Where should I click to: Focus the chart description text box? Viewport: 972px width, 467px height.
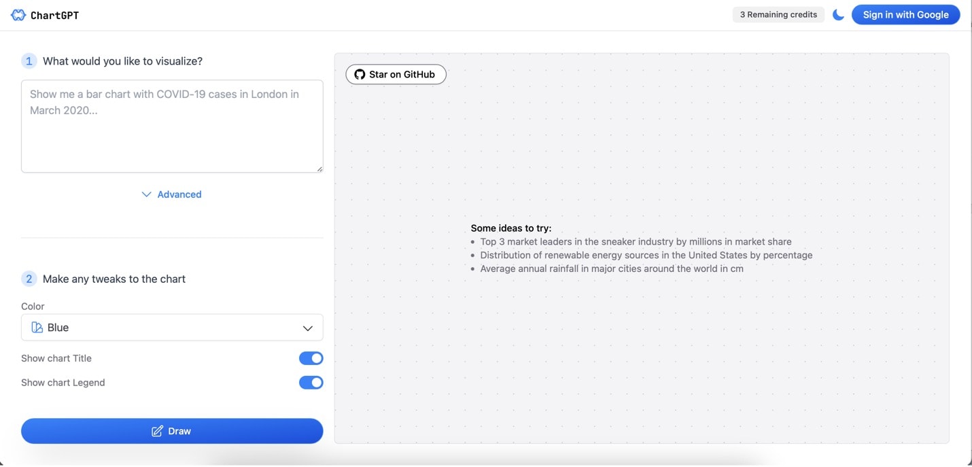tap(172, 126)
